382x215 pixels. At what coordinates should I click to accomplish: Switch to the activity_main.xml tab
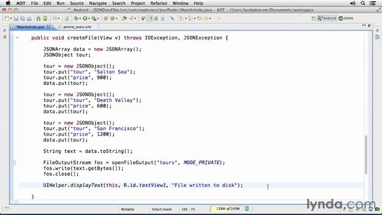pyautogui.click(x=77, y=27)
